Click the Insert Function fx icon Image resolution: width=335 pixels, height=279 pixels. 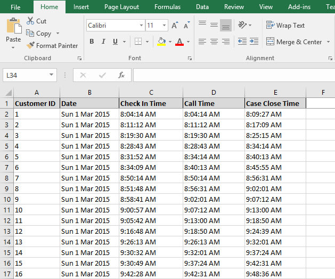click(x=121, y=75)
